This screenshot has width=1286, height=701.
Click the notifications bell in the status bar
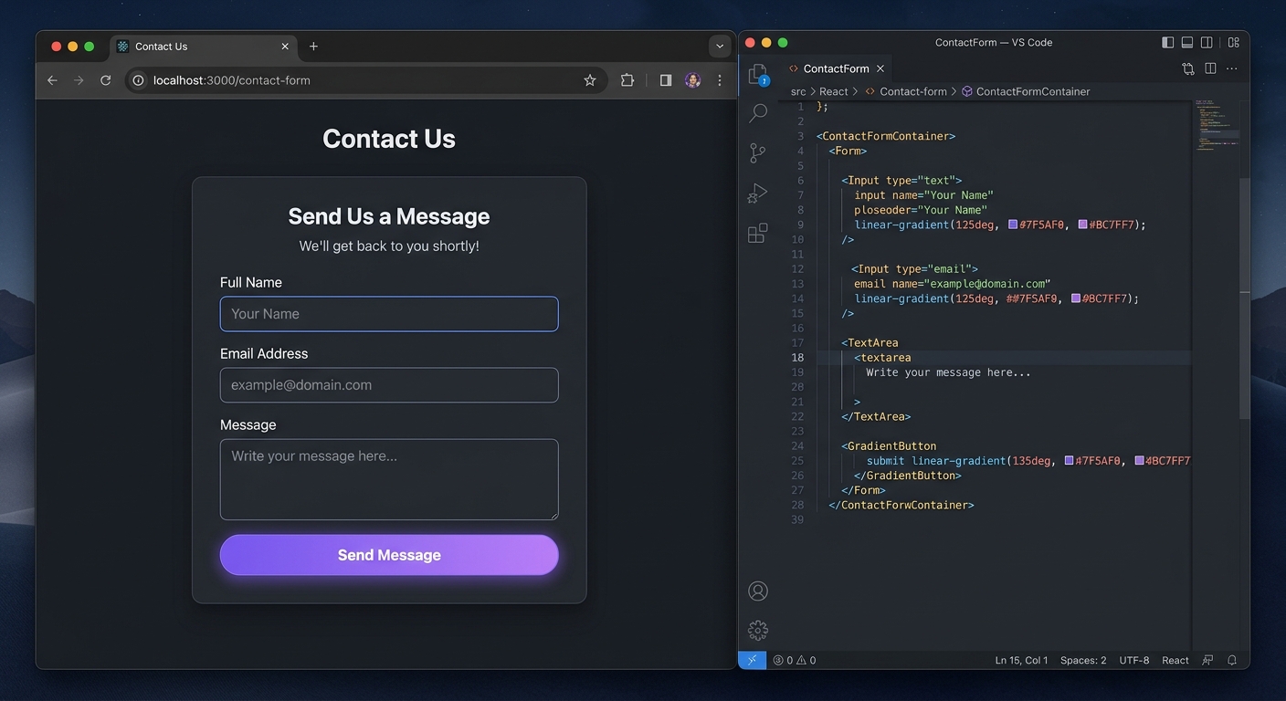[x=1231, y=659]
